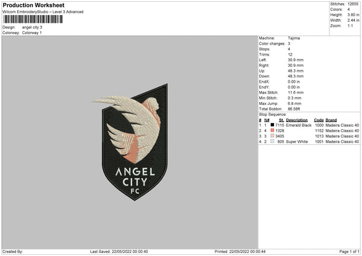Click the Machine value Tajima

point(294,38)
